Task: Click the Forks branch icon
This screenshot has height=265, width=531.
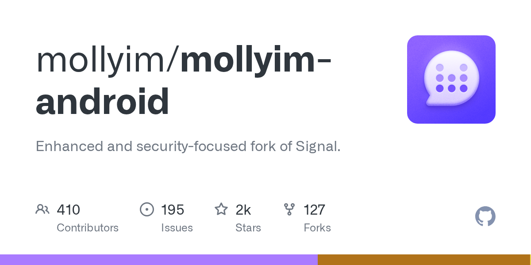Action: [289, 209]
